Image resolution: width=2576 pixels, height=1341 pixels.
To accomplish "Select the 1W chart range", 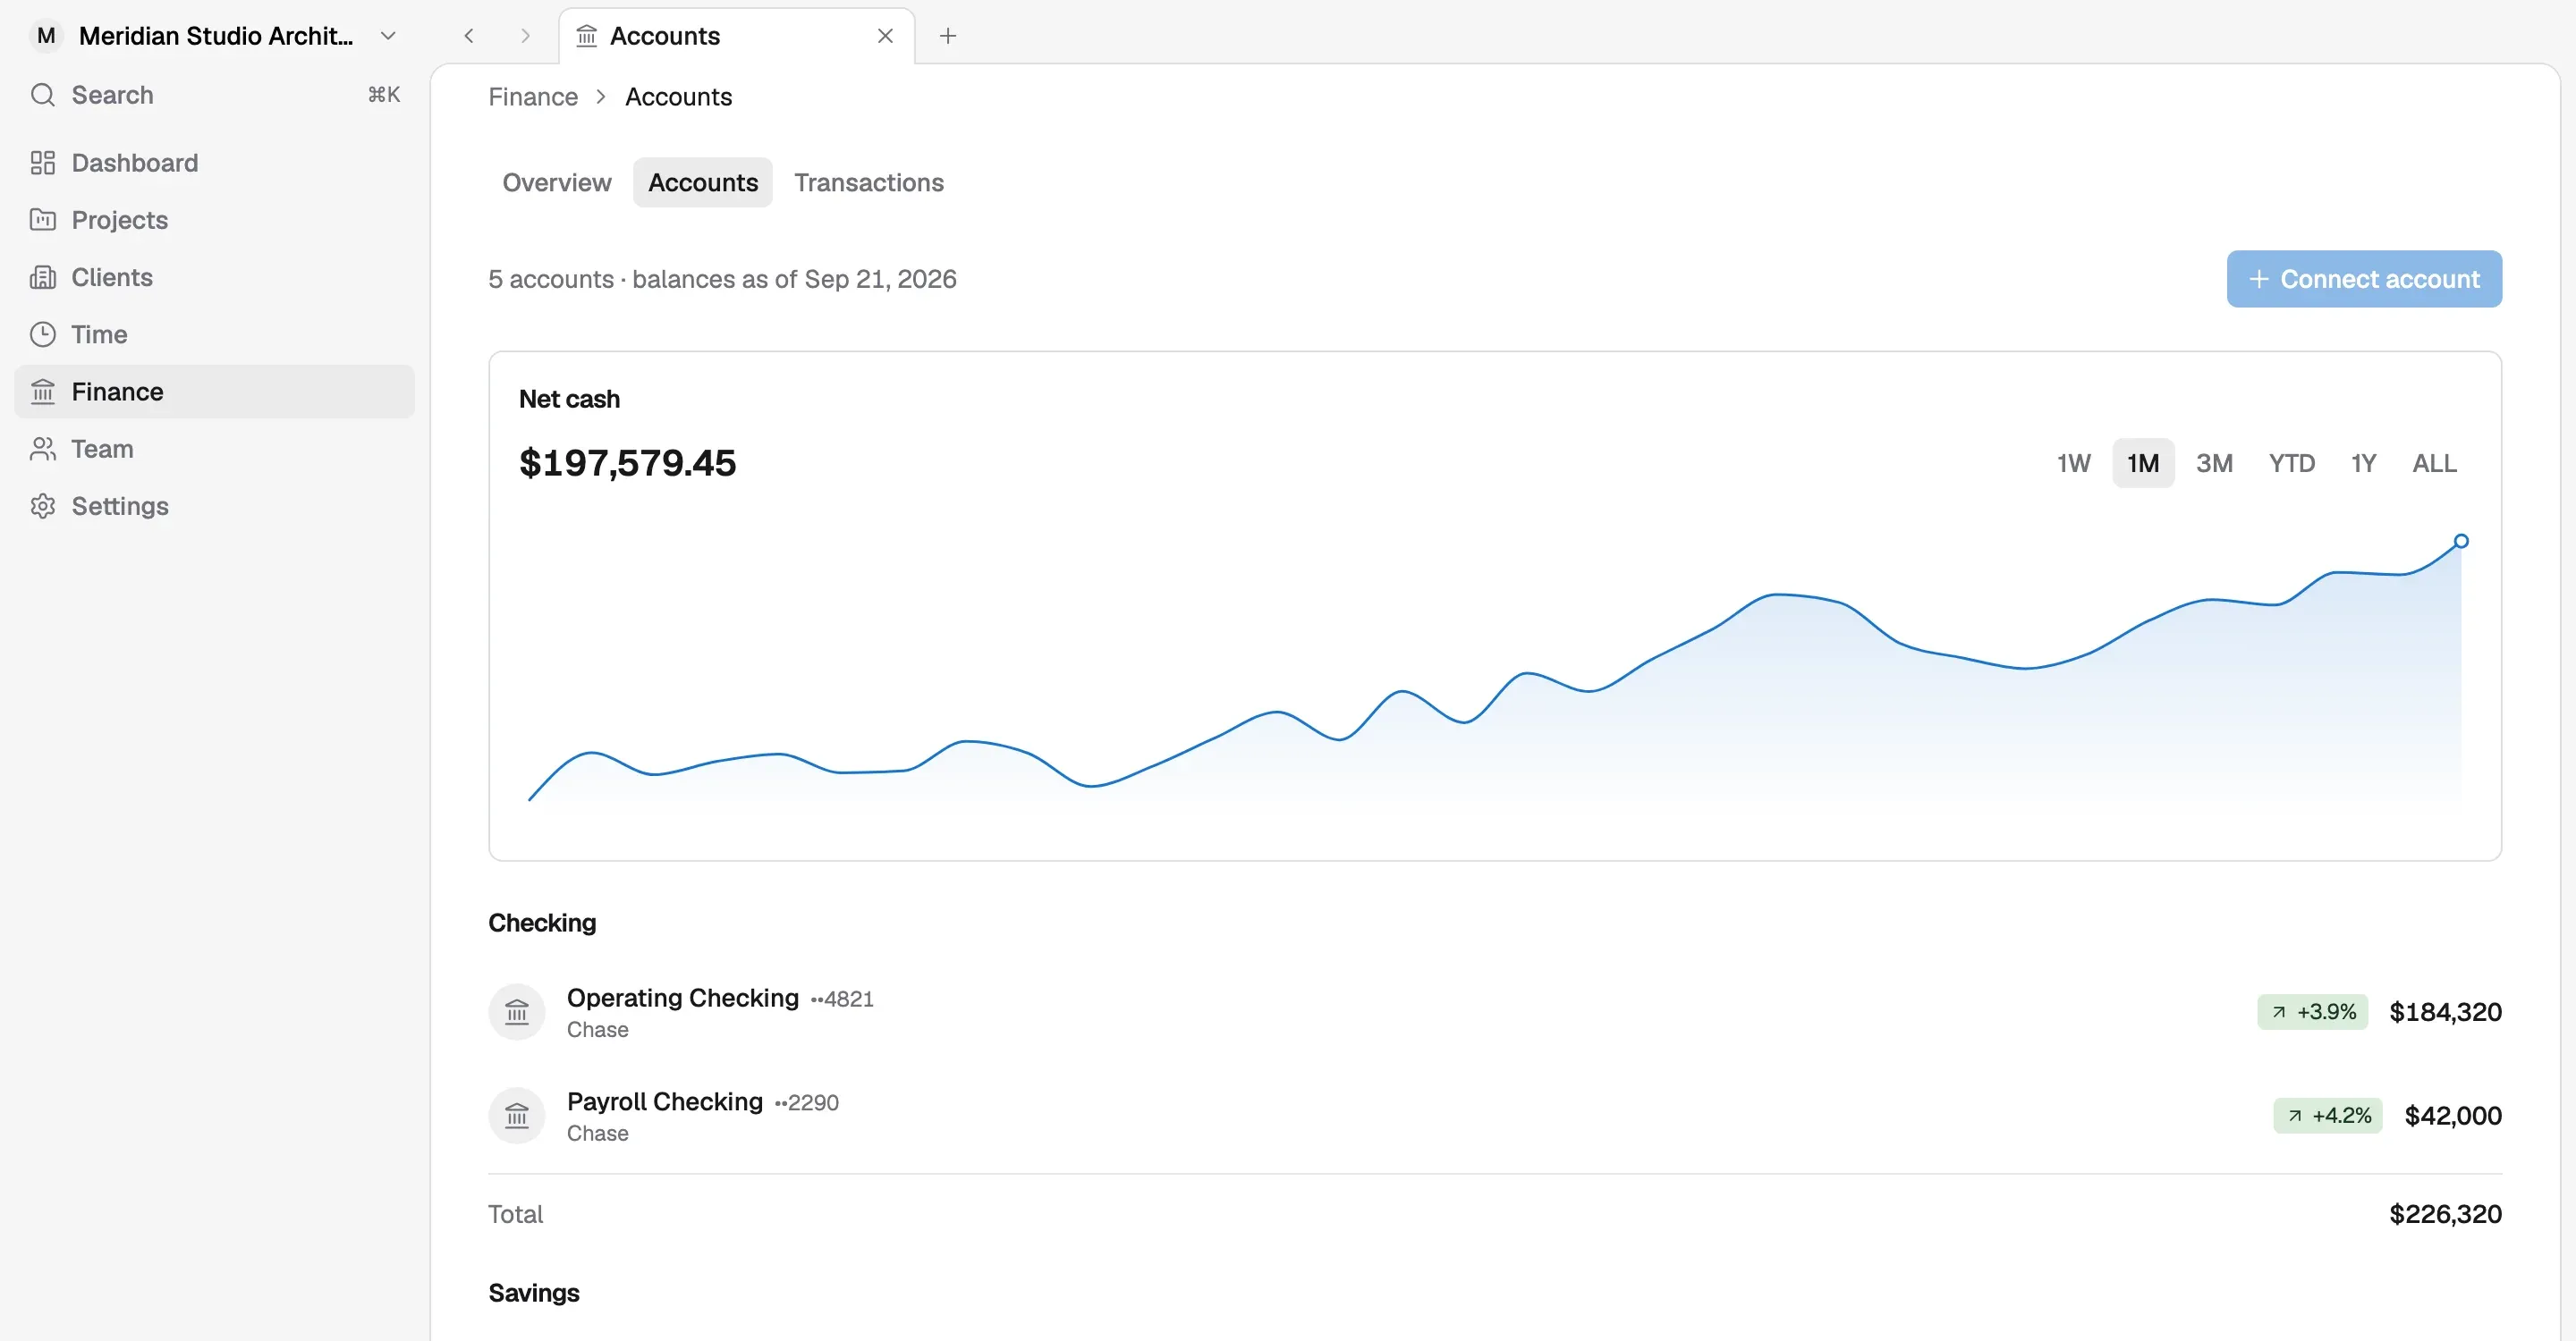I will click(x=2073, y=464).
